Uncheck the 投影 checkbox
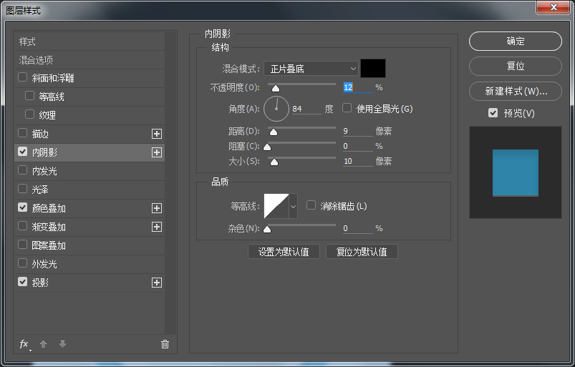 pyautogui.click(x=23, y=282)
